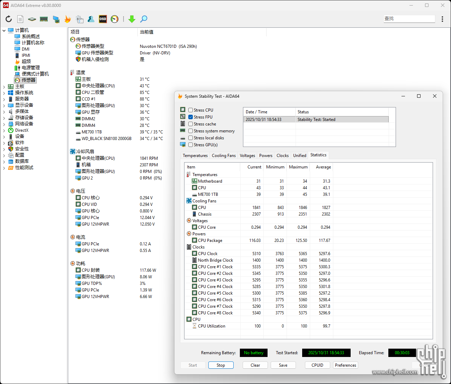The height and width of the screenshot is (384, 451).
Task: Collapse the 计算机 tree node
Action: pos(4,30)
